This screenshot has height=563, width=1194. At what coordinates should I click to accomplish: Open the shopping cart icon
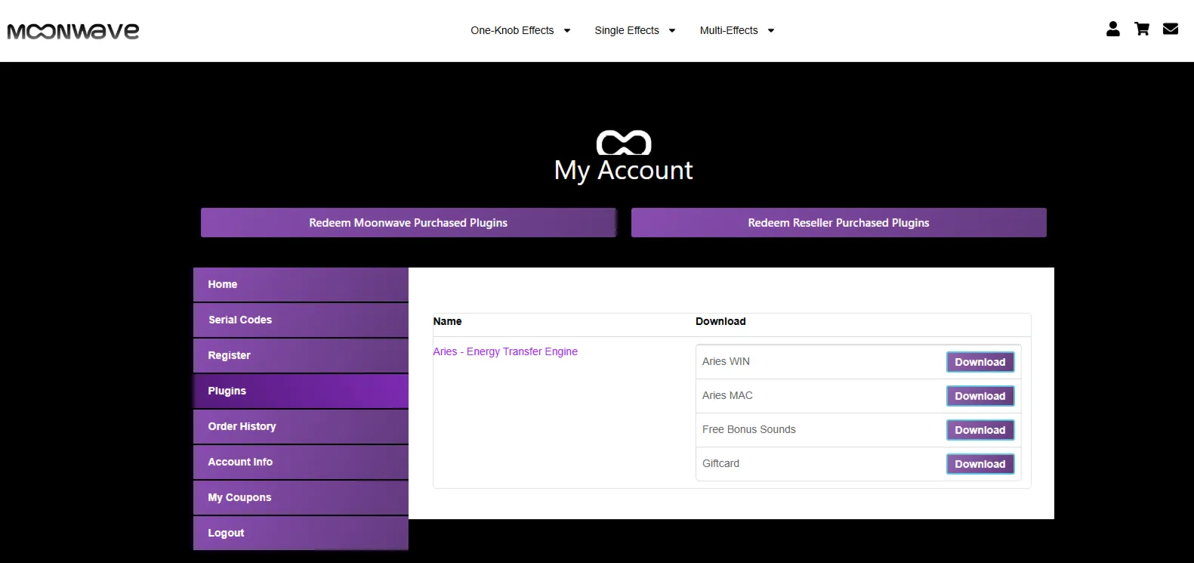tap(1142, 29)
